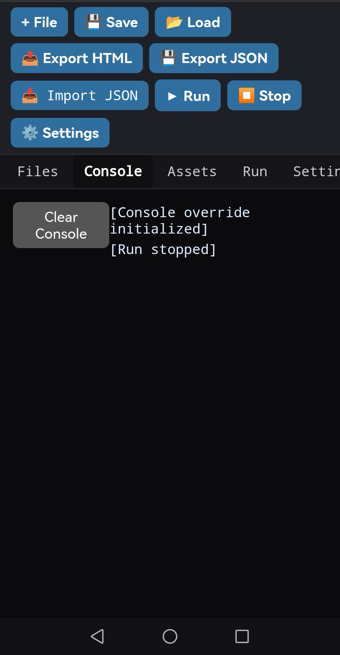Click the Export JSON floppy disk icon
Image resolution: width=340 pixels, height=655 pixels.
[168, 58]
